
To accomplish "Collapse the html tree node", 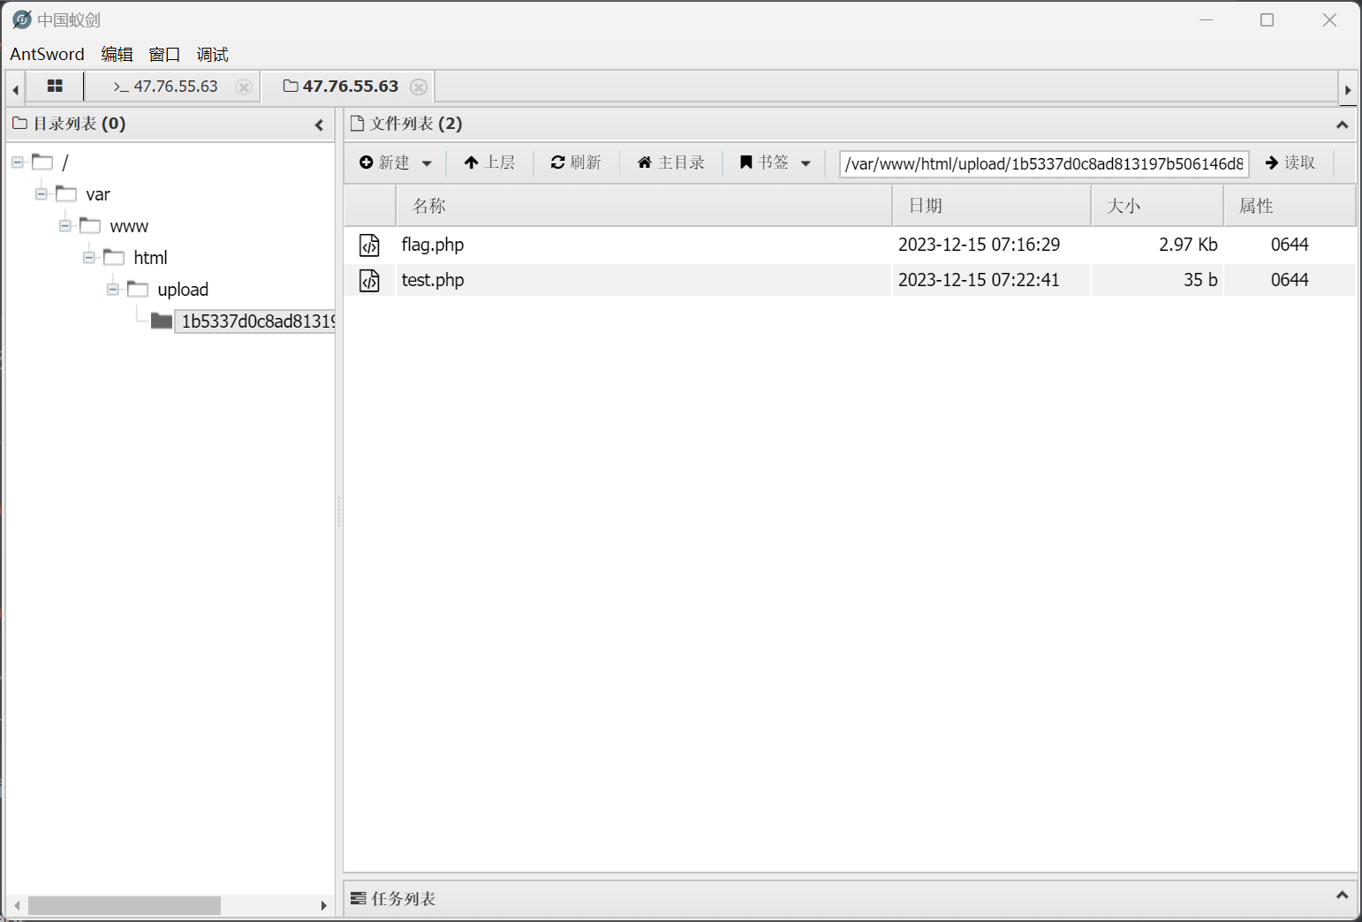I will tap(89, 257).
